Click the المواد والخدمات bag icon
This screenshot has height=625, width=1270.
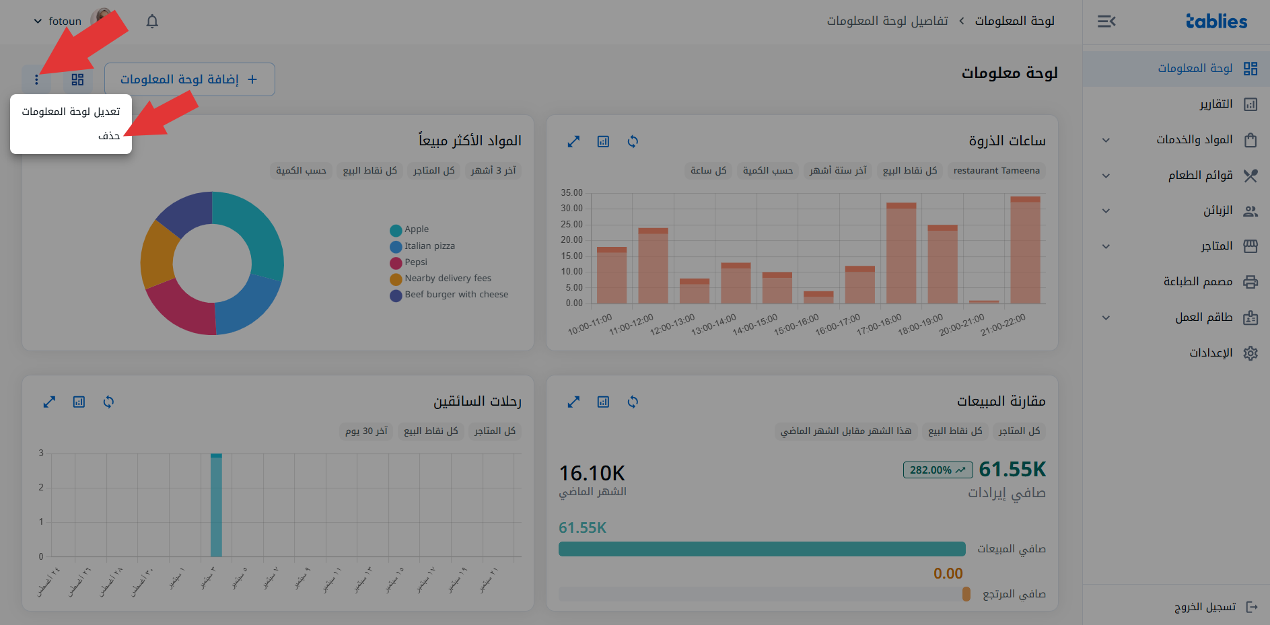[x=1250, y=140]
